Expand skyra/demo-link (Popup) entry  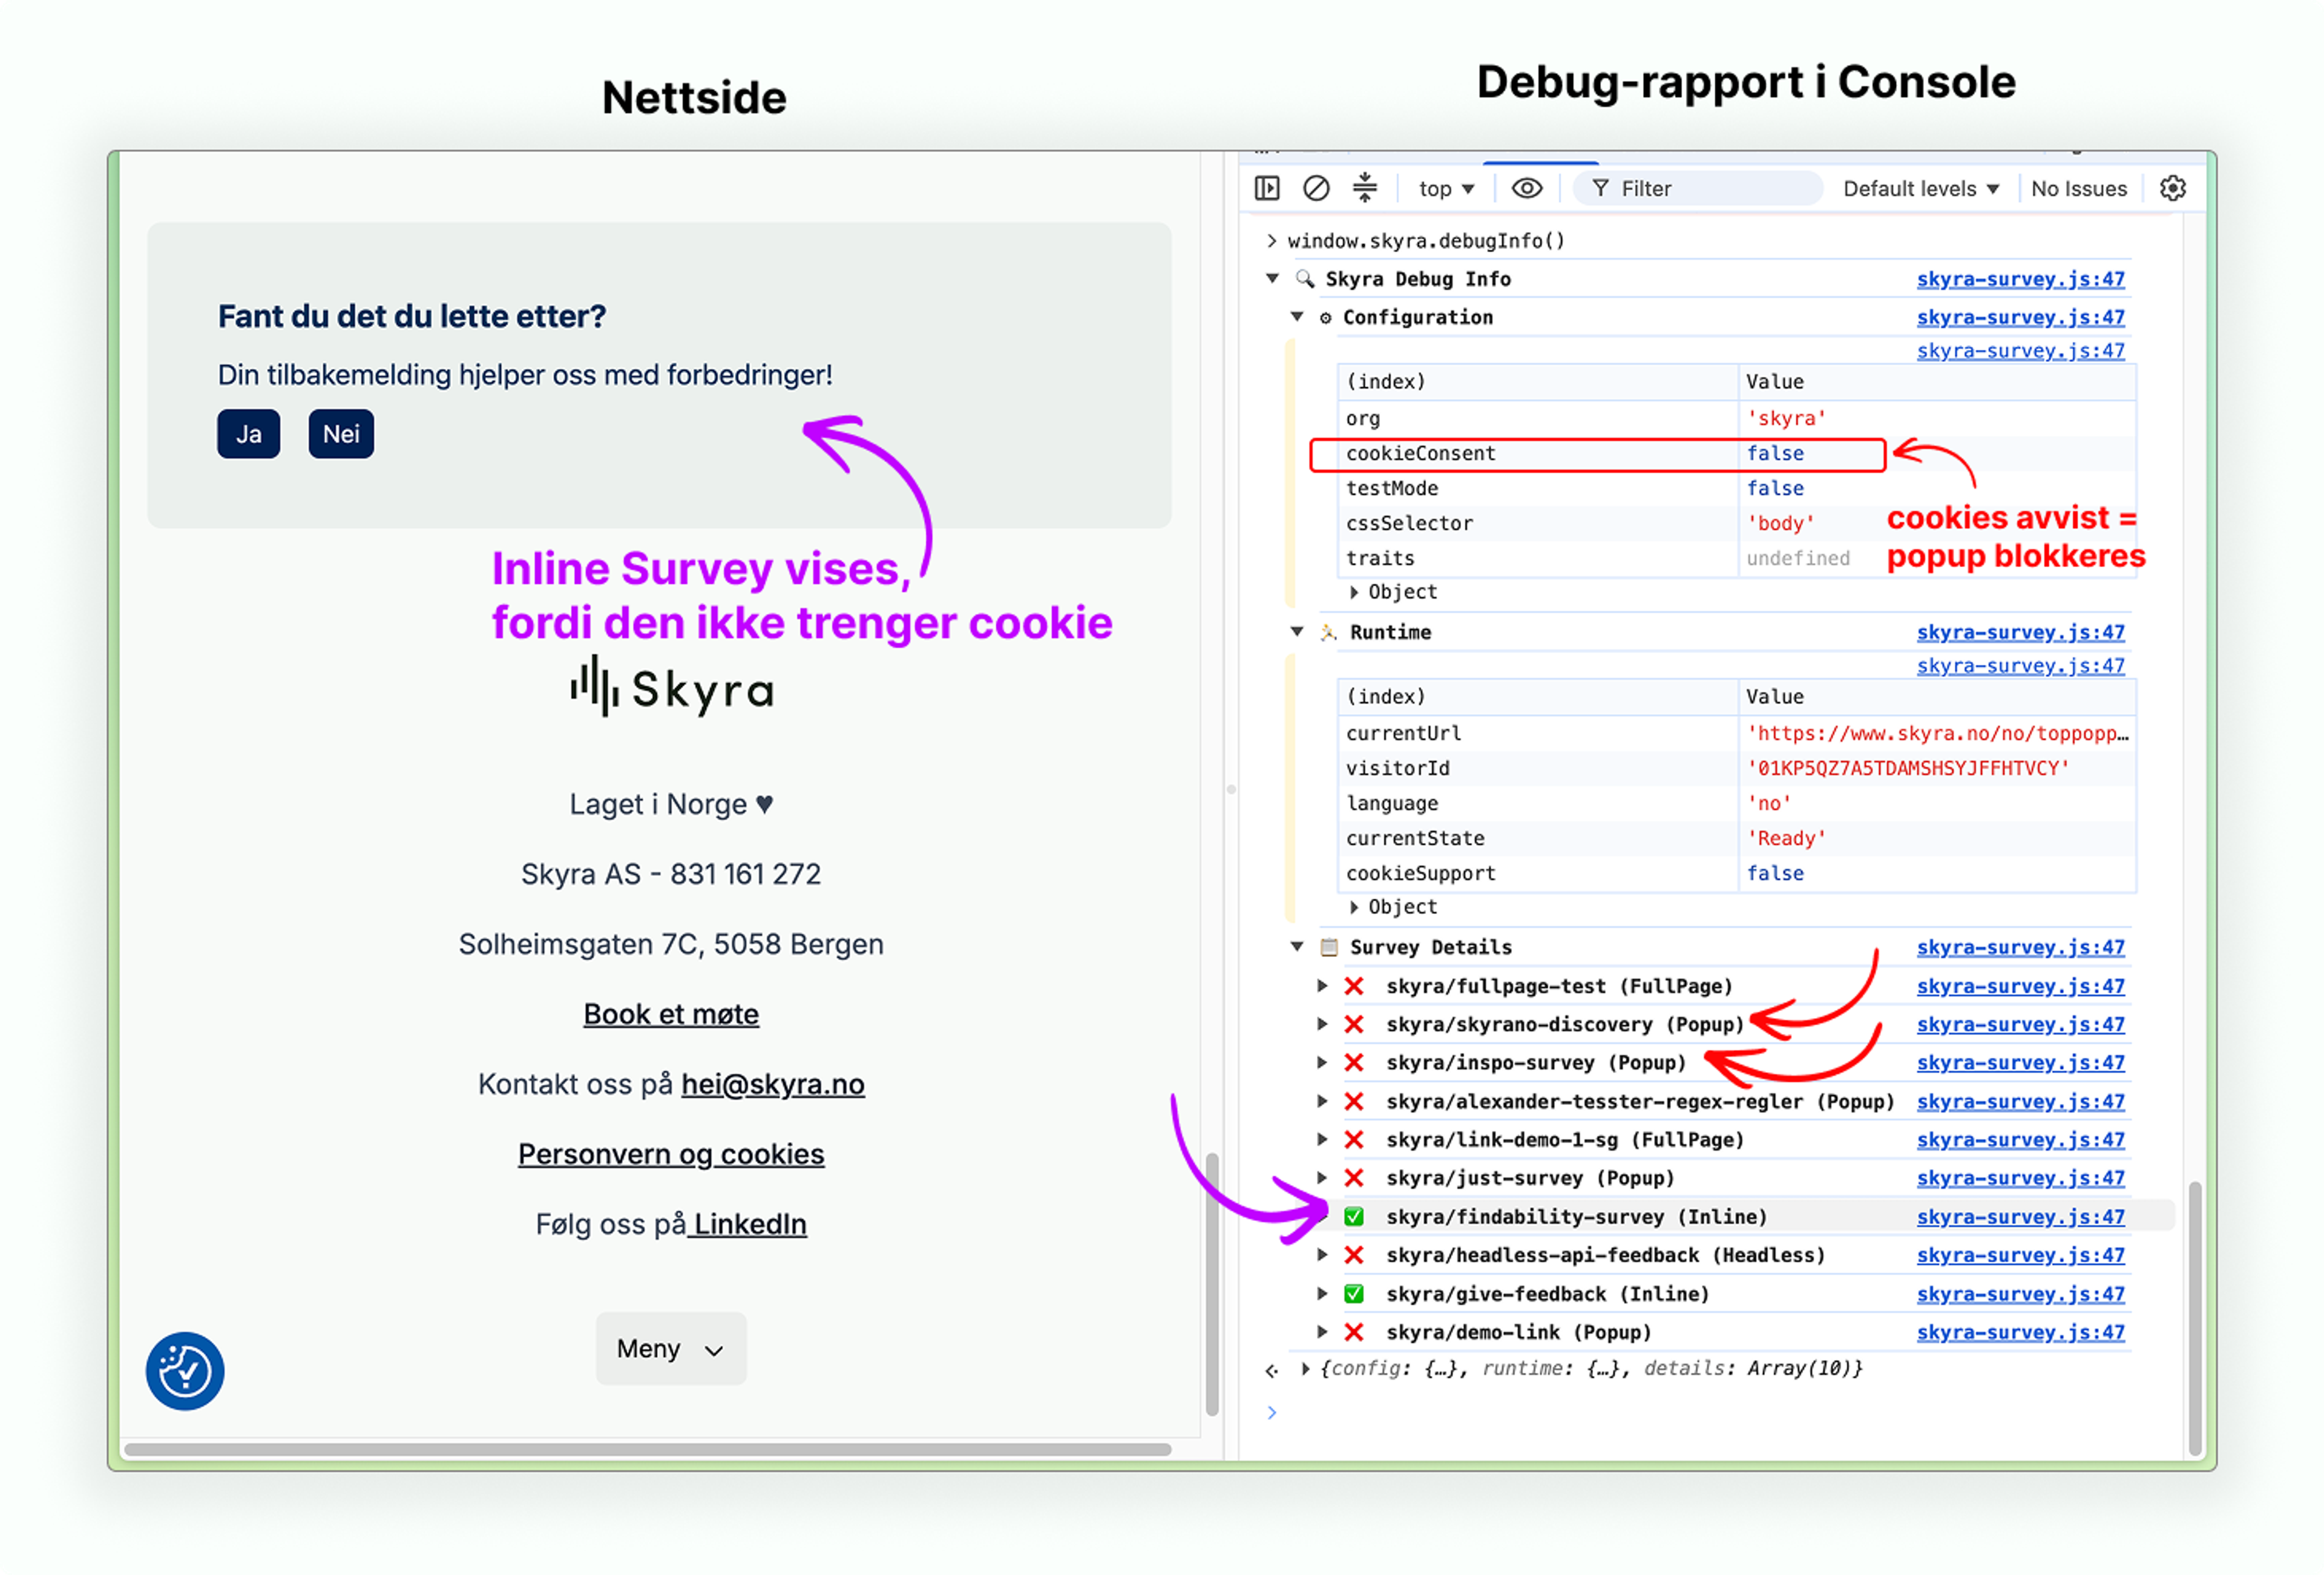[1322, 1331]
